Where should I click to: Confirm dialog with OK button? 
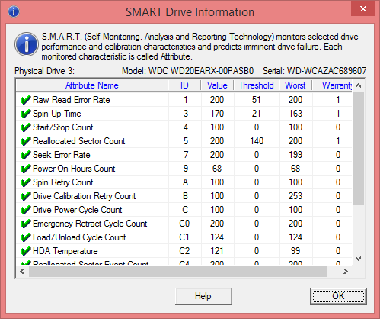[x=338, y=296]
